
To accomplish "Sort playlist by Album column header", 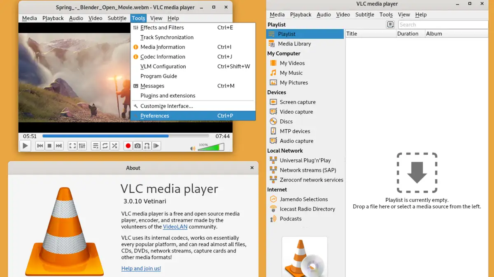I will pyautogui.click(x=457, y=34).
